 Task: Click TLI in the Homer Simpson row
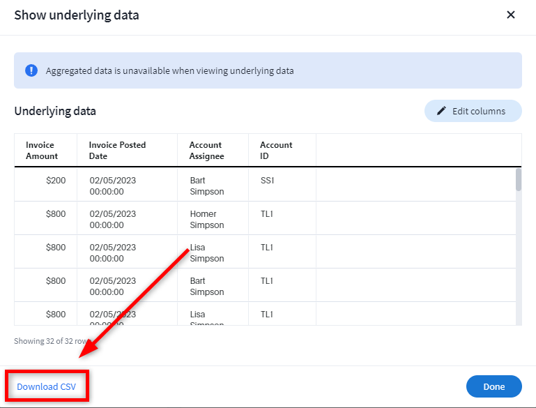267,214
